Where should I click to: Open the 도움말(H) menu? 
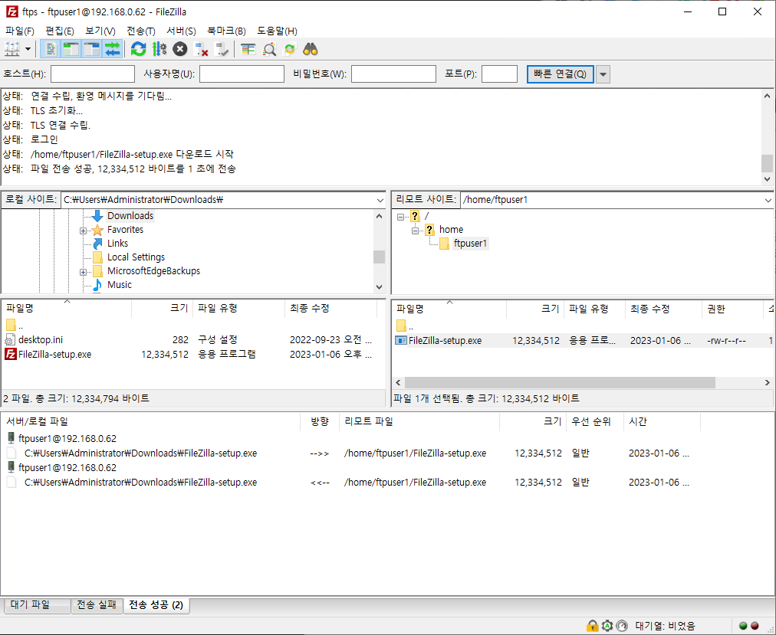click(x=277, y=31)
